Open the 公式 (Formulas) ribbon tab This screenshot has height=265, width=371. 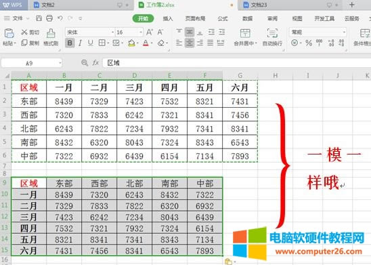(223, 18)
